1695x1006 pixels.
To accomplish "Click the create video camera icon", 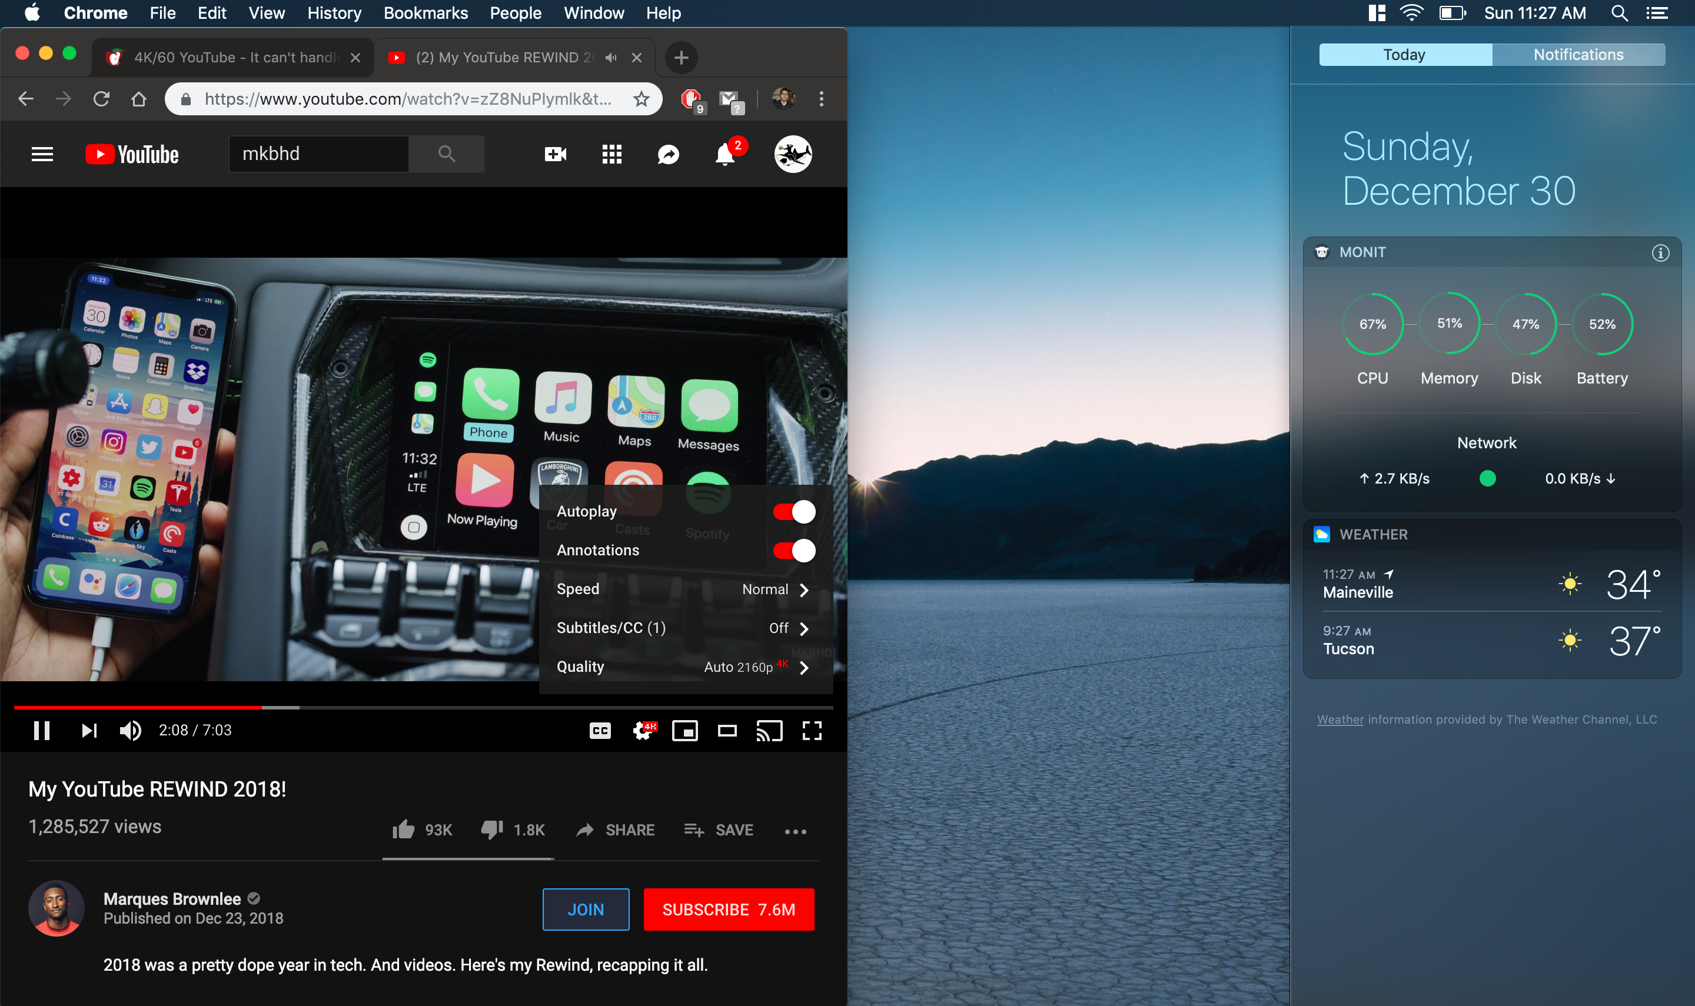I will click(555, 155).
